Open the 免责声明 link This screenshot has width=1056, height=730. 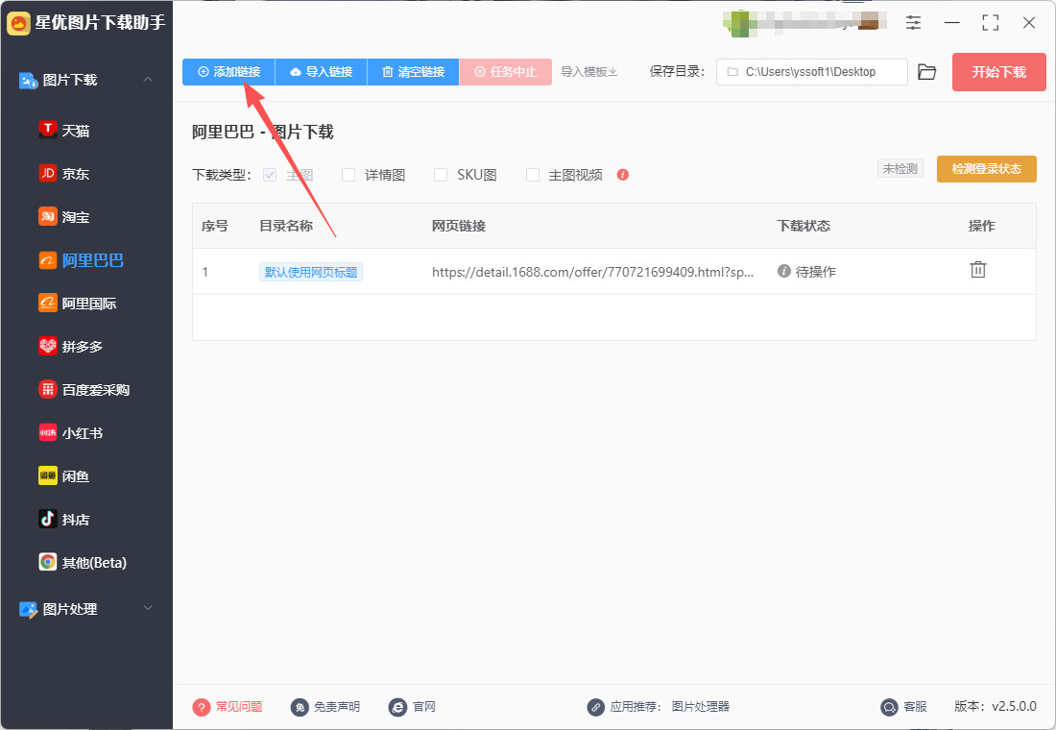click(x=337, y=707)
